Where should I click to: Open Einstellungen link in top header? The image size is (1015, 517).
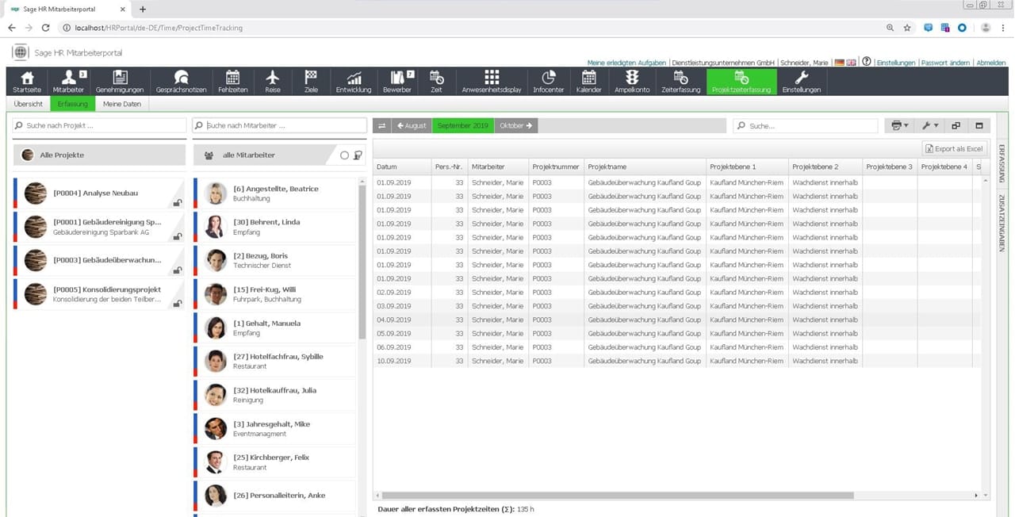tap(896, 63)
